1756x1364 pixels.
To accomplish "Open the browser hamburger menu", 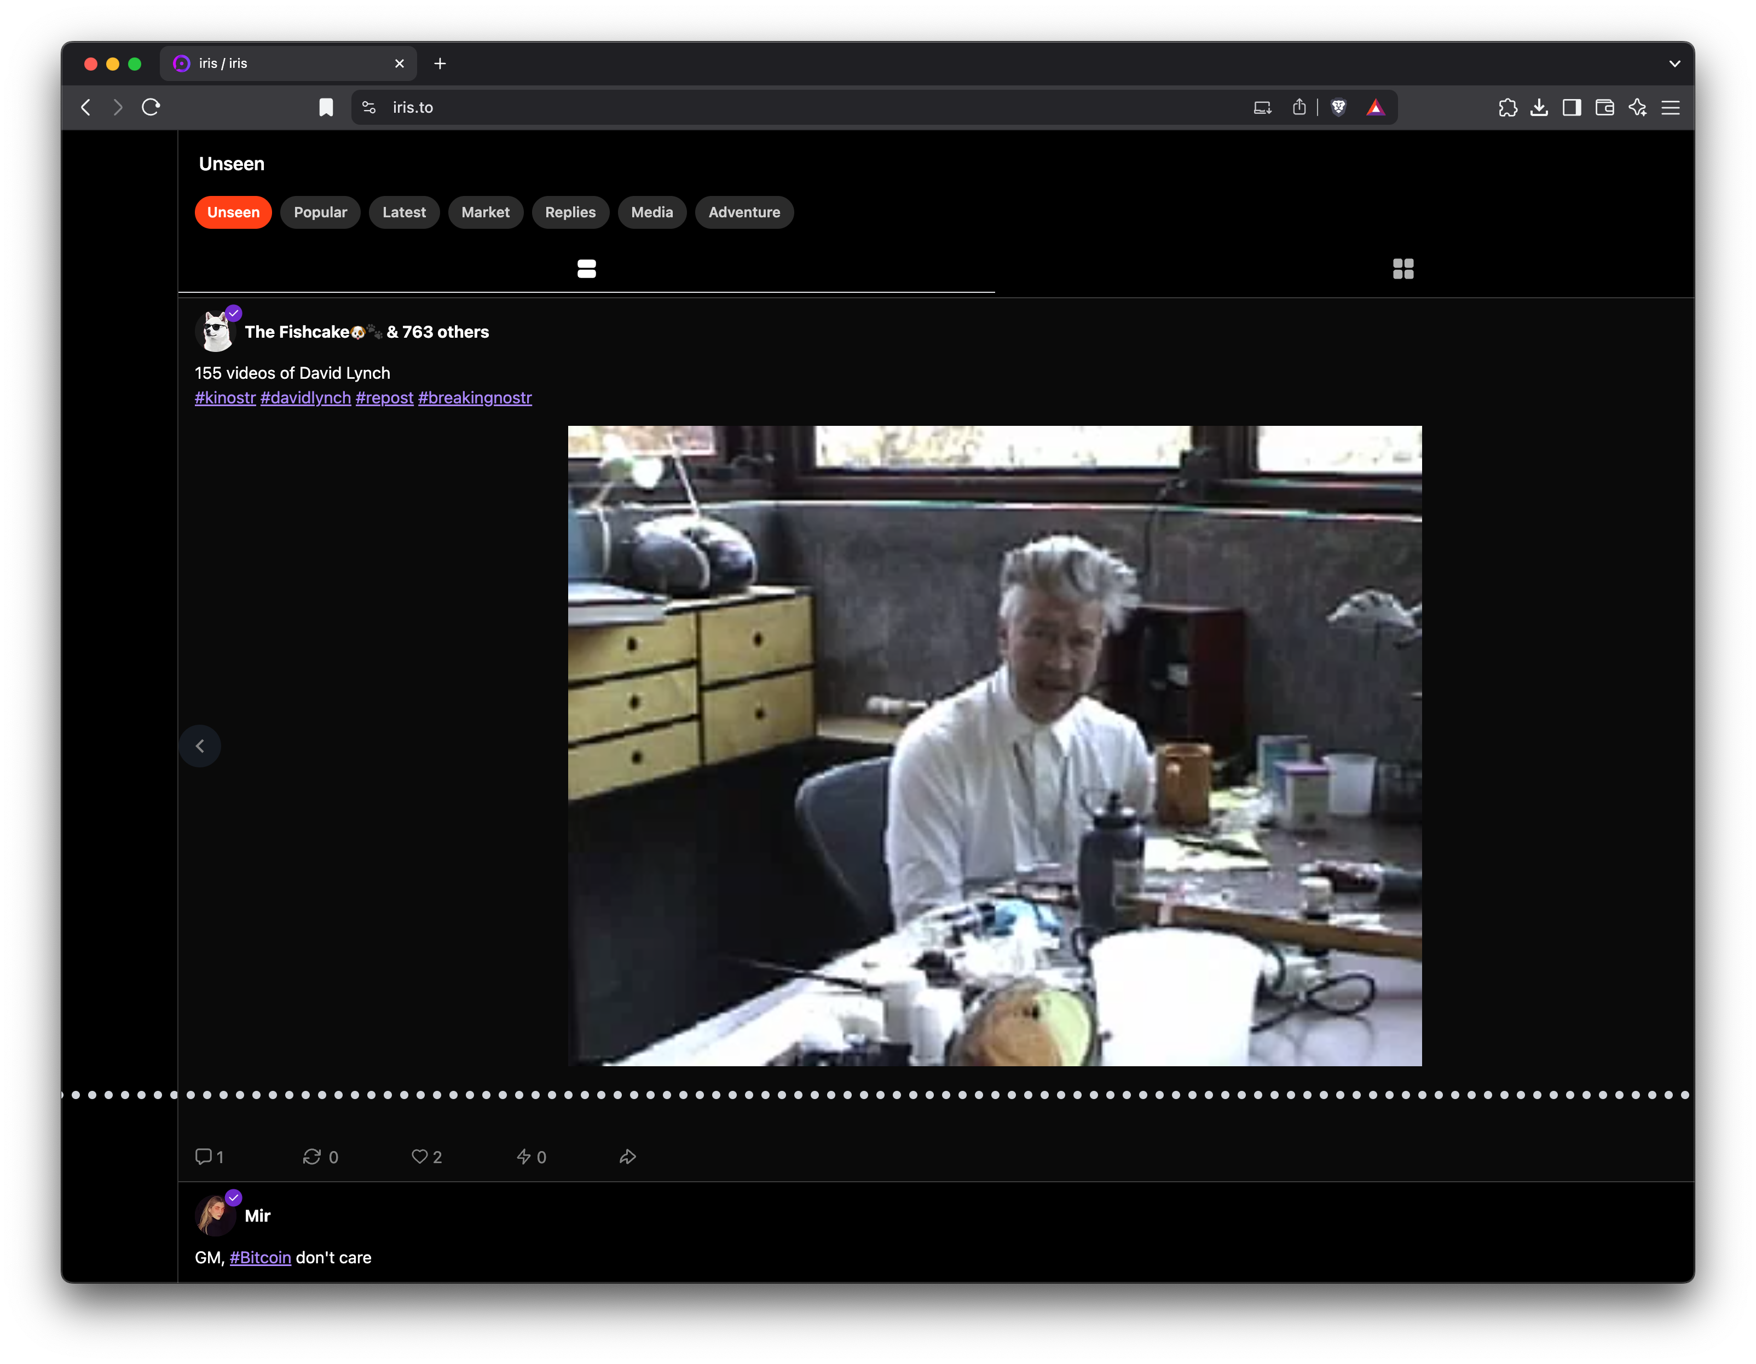I will click(1671, 107).
